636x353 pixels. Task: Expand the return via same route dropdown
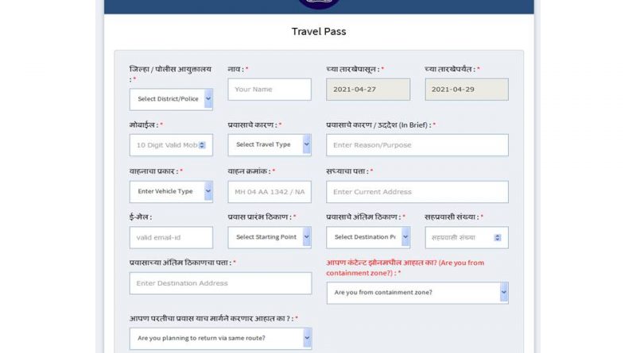(220, 339)
